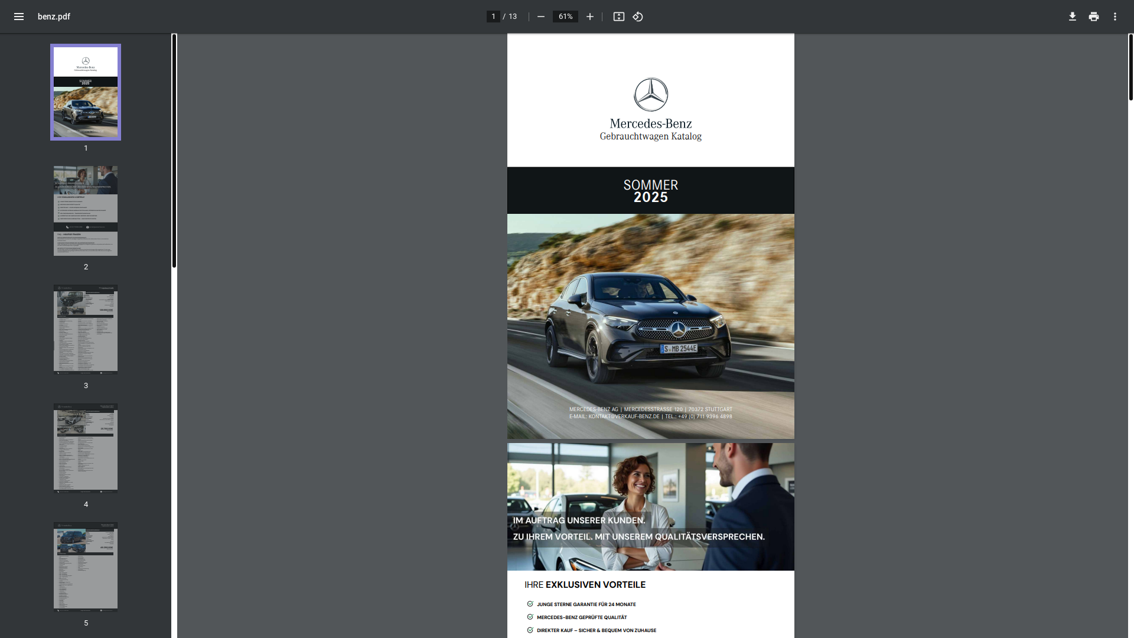The height and width of the screenshot is (638, 1134).
Task: Open page 5 thumbnail
Action: (86, 567)
